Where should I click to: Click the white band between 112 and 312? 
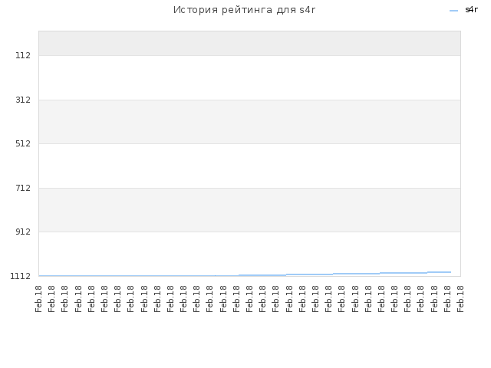click(x=249, y=77)
